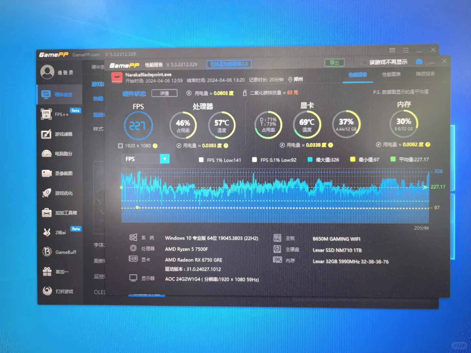Open the 电脑跑分 benchmark gauge icon
Screen dimensions: 471x353
[46, 154]
